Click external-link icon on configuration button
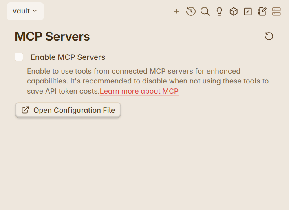289x210 pixels. (25, 110)
